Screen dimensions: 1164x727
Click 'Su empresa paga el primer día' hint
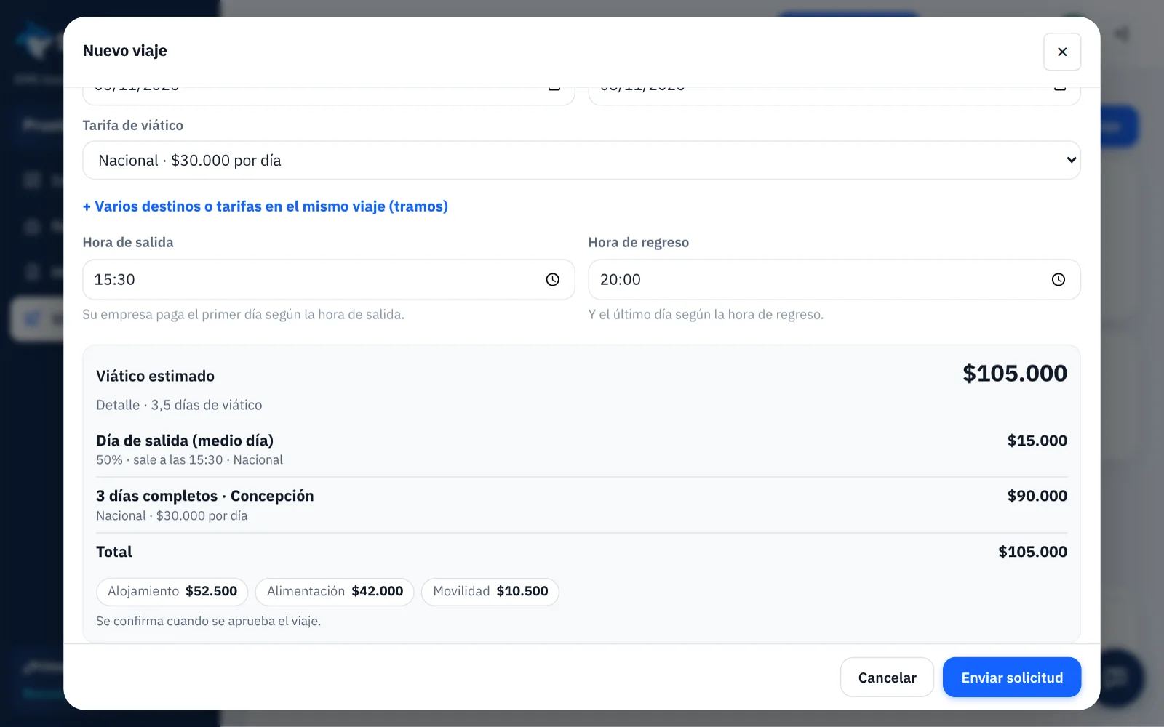pyautogui.click(x=243, y=315)
